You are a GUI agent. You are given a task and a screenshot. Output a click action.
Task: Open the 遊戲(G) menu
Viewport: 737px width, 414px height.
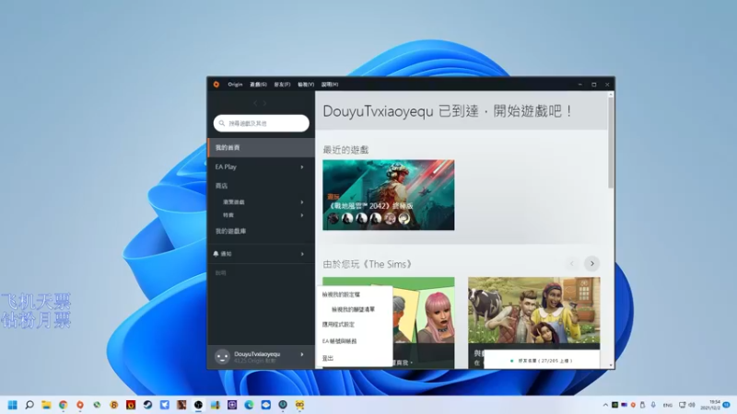258,85
